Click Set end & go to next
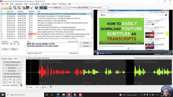The height and width of the screenshot is (97, 173). pyautogui.click(x=12, y=65)
